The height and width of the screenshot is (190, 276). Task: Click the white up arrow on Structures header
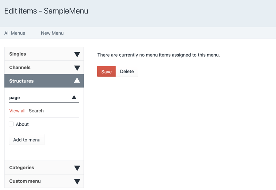click(x=77, y=80)
